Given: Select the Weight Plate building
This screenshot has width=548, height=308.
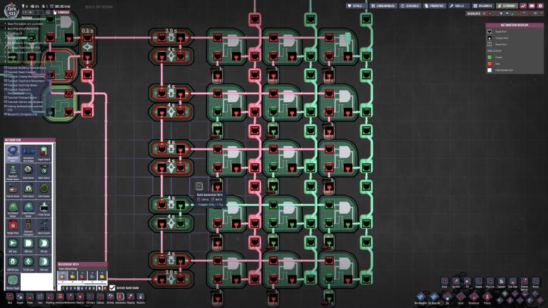Looking at the screenshot, I should 13,227.
